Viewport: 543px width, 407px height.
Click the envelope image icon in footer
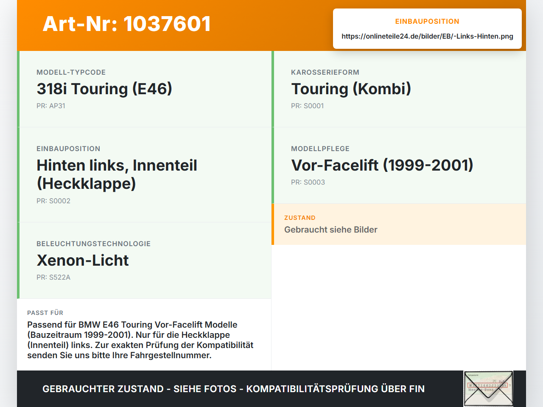click(x=488, y=389)
